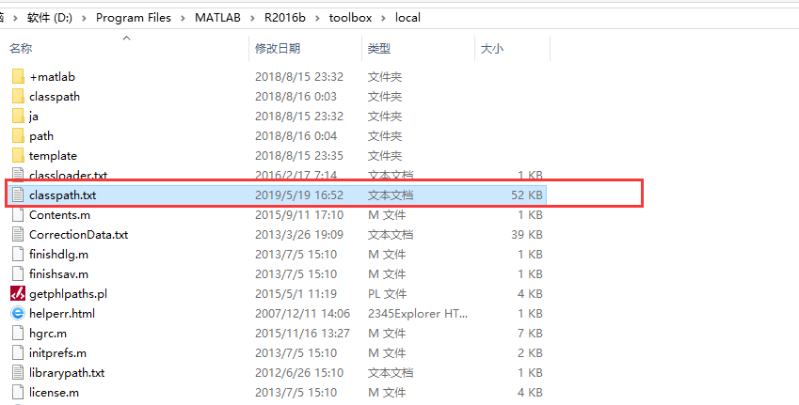The height and width of the screenshot is (405, 799).
Task: Click the classpath folder icon
Action: click(18, 97)
